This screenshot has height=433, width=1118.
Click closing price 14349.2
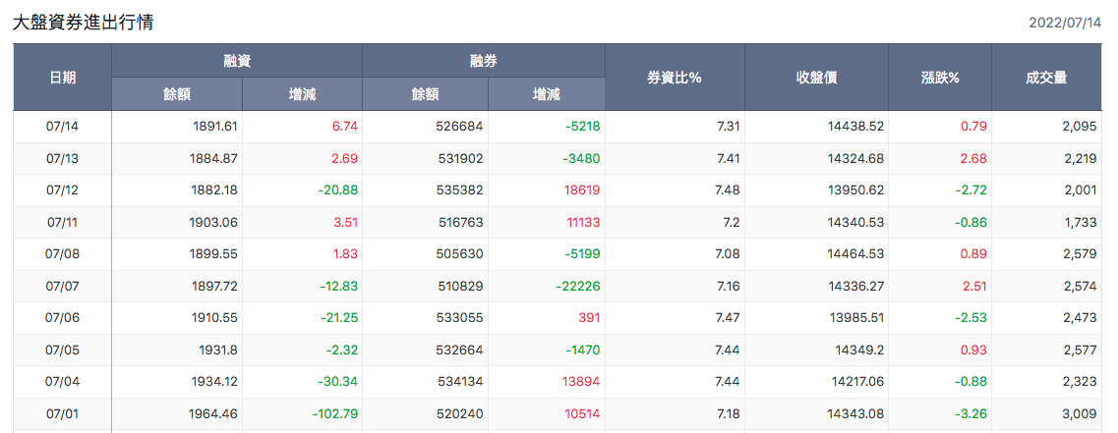(x=860, y=351)
